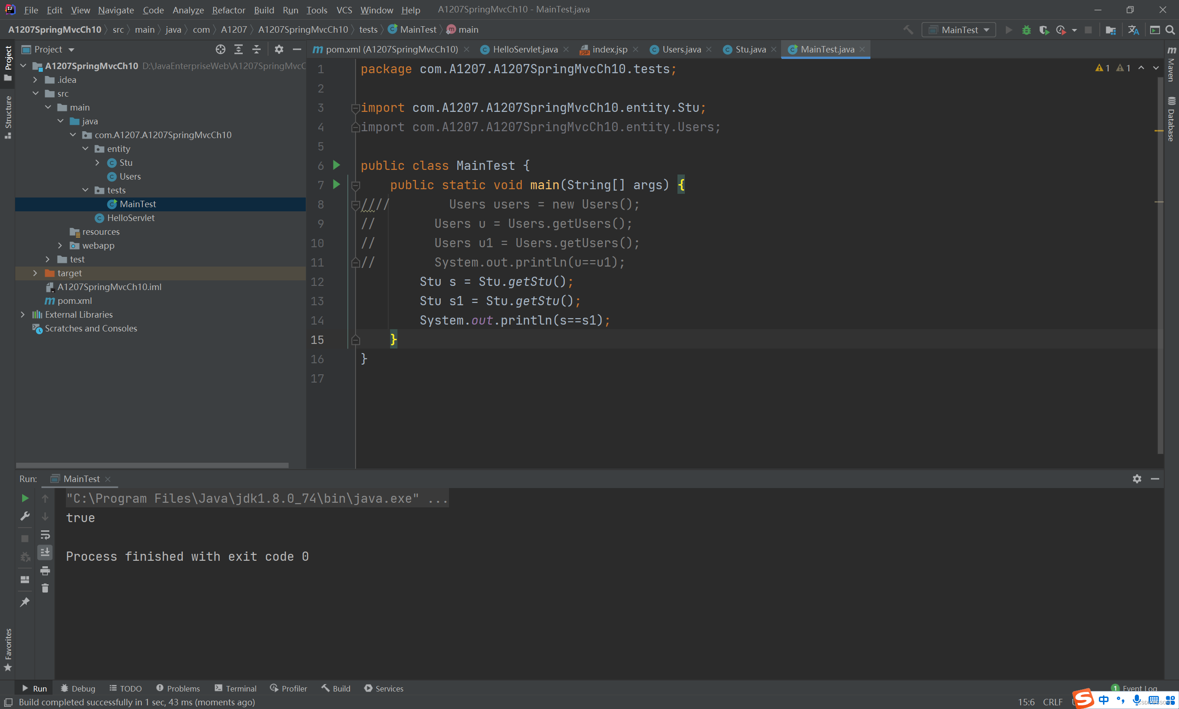Expand the External Libraries node
The height and width of the screenshot is (709, 1179).
(x=20, y=314)
